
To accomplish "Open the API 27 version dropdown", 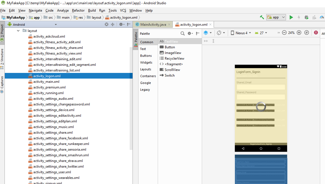I will click(260, 33).
